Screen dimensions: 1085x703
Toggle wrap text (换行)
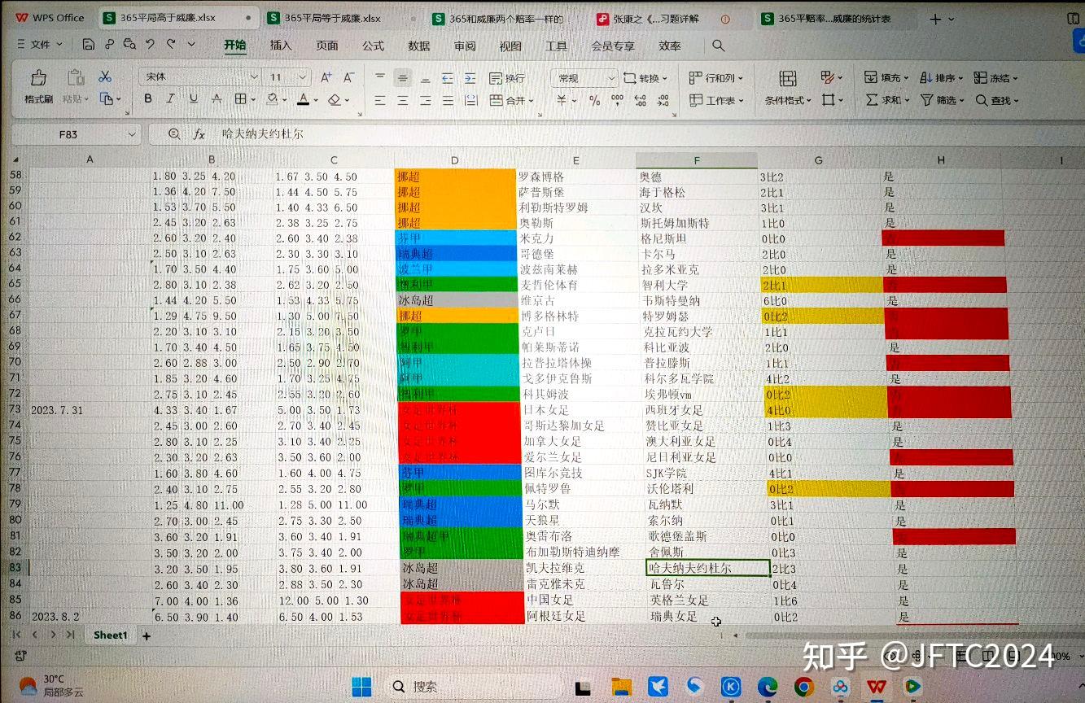pyautogui.click(x=506, y=78)
